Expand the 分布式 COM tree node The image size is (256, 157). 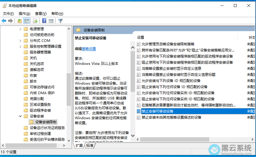tap(20, 41)
